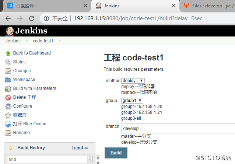Open the Changes link
This screenshot has height=164, width=235.
pyautogui.click(x=22, y=71)
